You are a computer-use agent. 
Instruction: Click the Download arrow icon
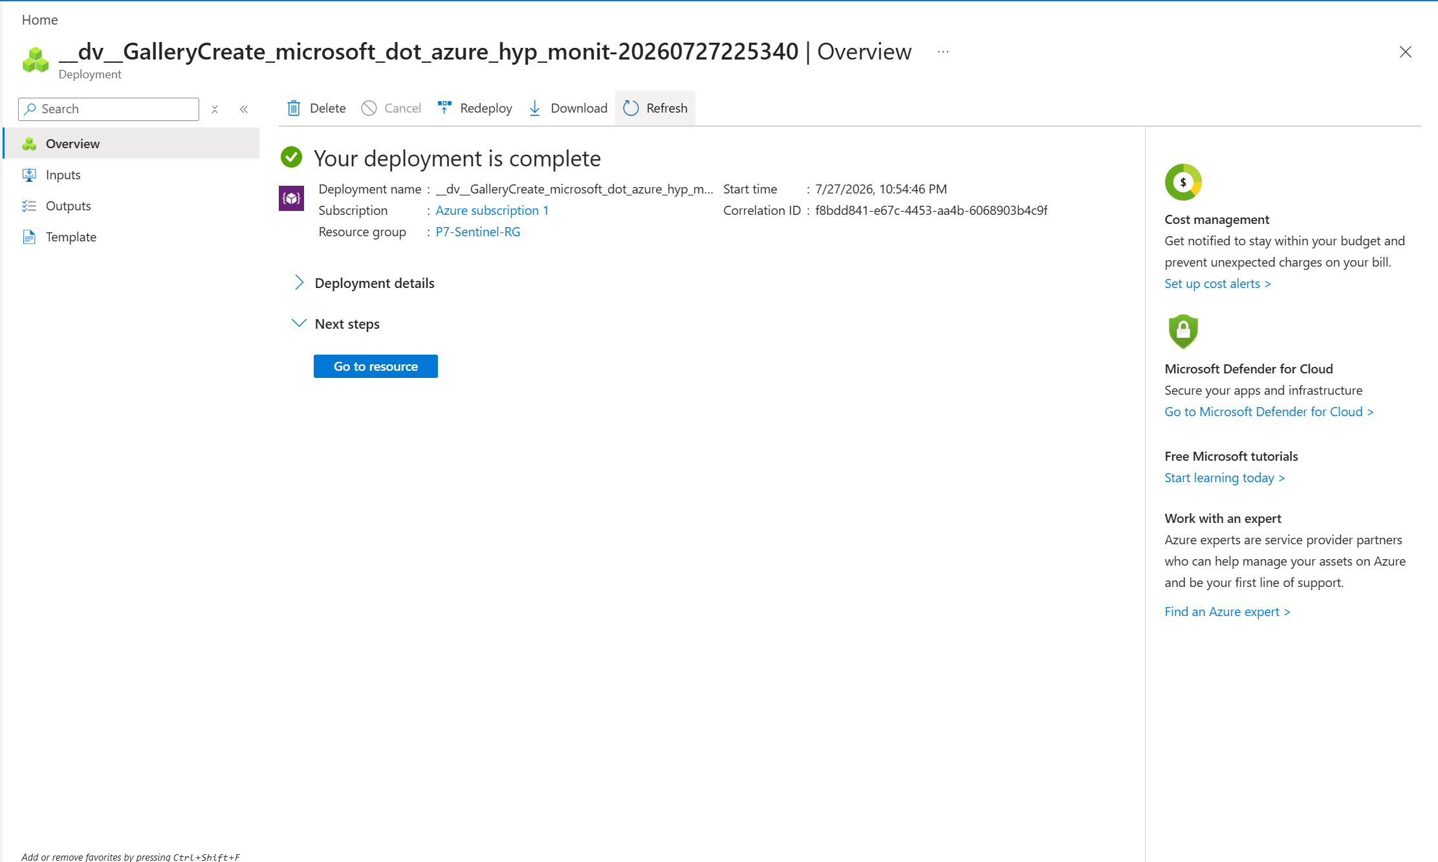click(x=535, y=108)
